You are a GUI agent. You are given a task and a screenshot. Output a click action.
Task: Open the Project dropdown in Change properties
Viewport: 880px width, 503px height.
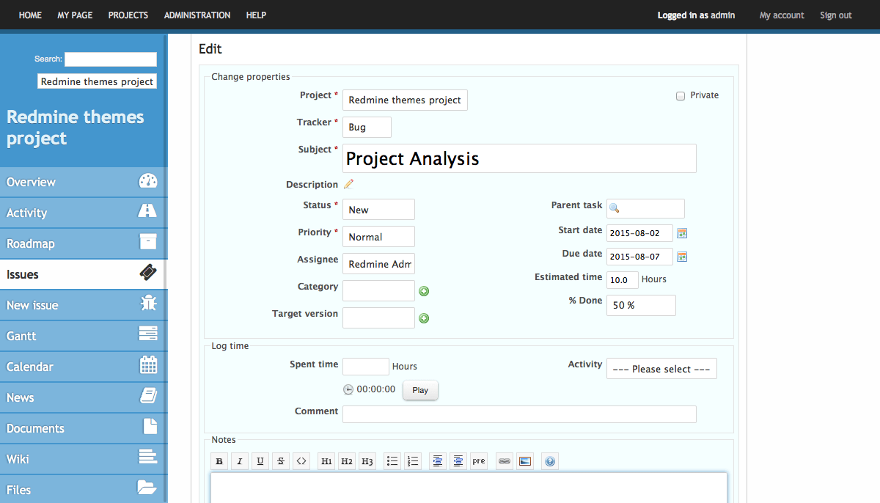405,100
